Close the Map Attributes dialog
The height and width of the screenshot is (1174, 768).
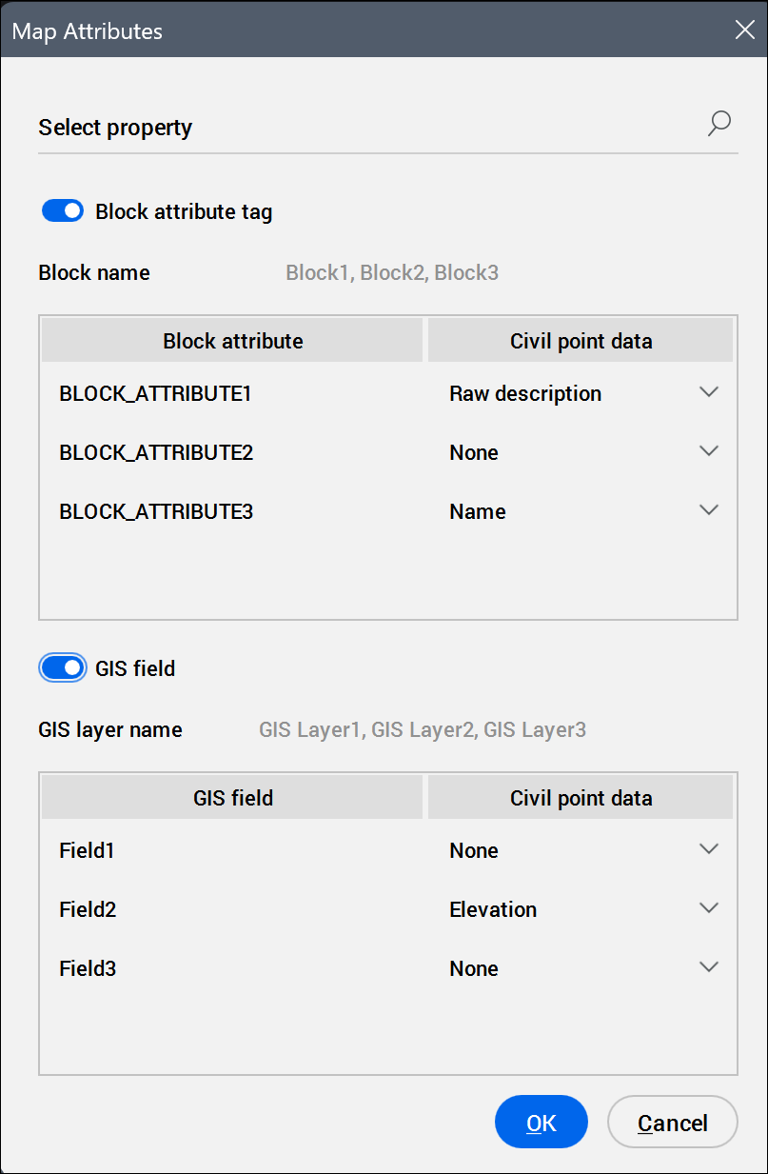point(745,30)
